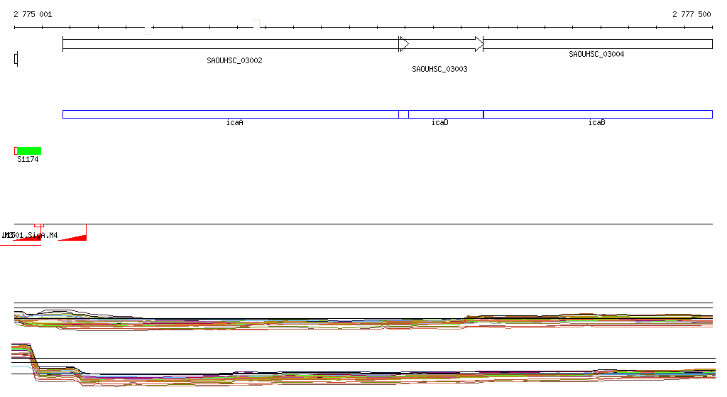
Task: Open the SAOUHSC_03002 text label
Action: 234,61
